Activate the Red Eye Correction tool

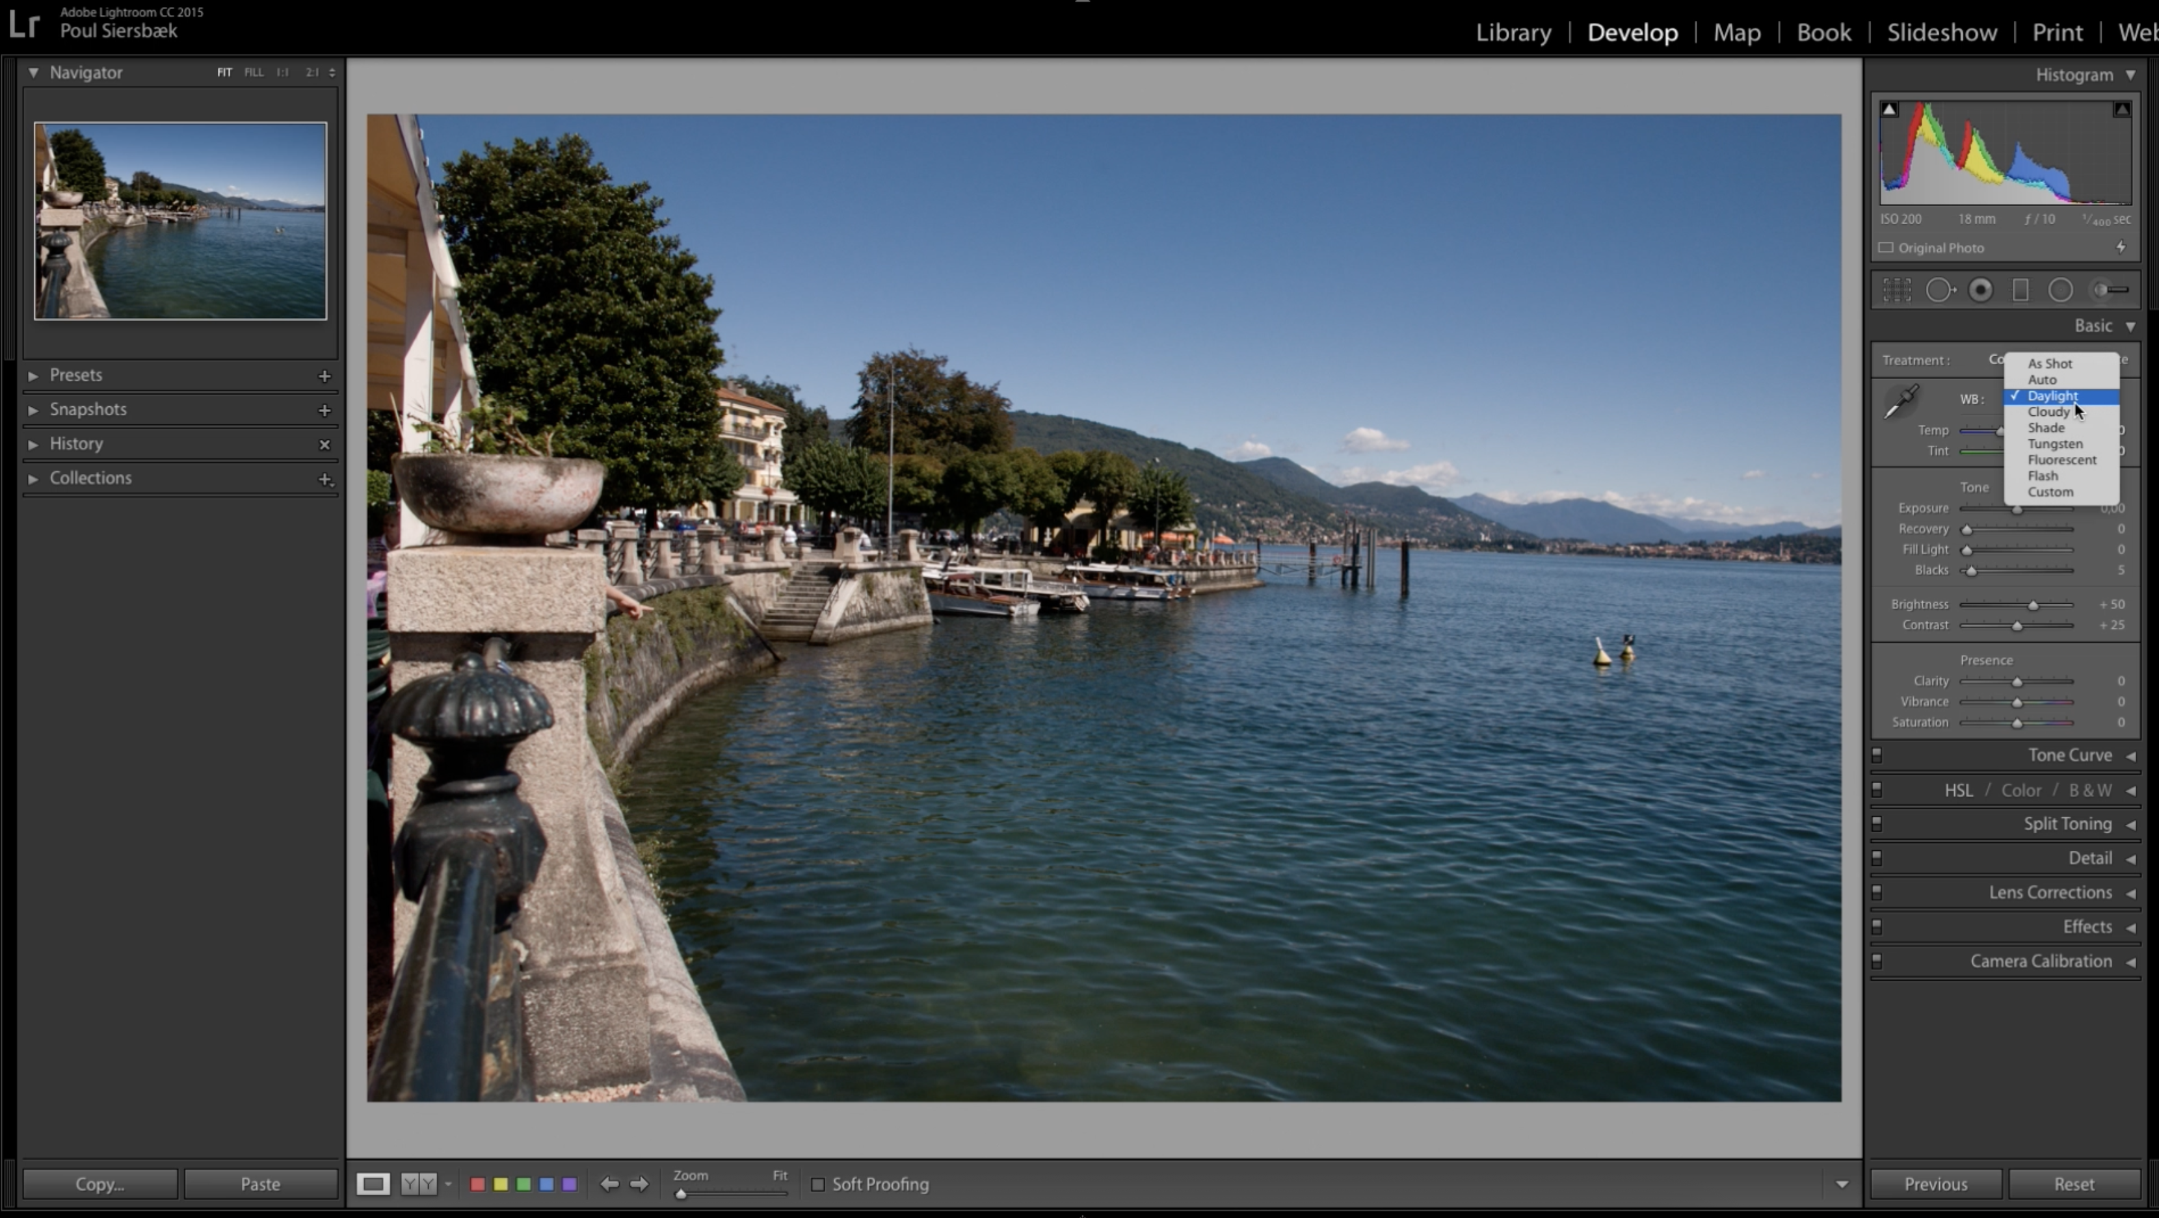[x=1980, y=290]
